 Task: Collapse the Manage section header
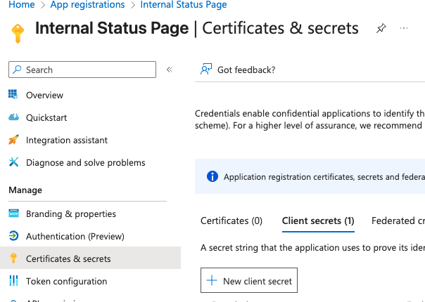[25, 190]
